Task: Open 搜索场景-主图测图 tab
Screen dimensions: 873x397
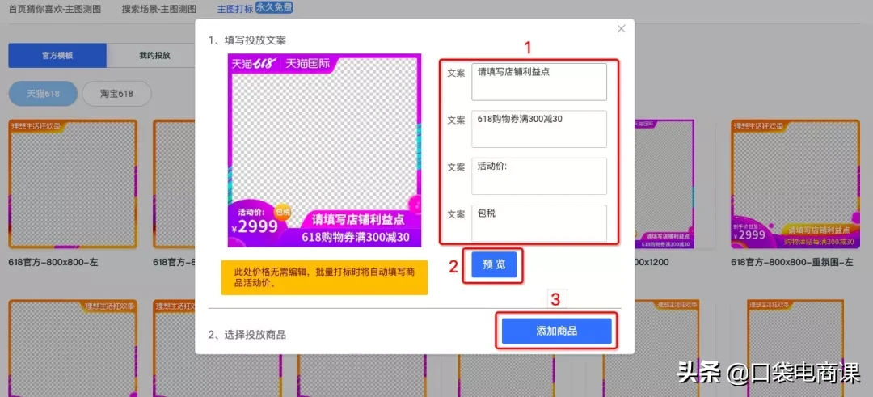Action: (x=159, y=10)
